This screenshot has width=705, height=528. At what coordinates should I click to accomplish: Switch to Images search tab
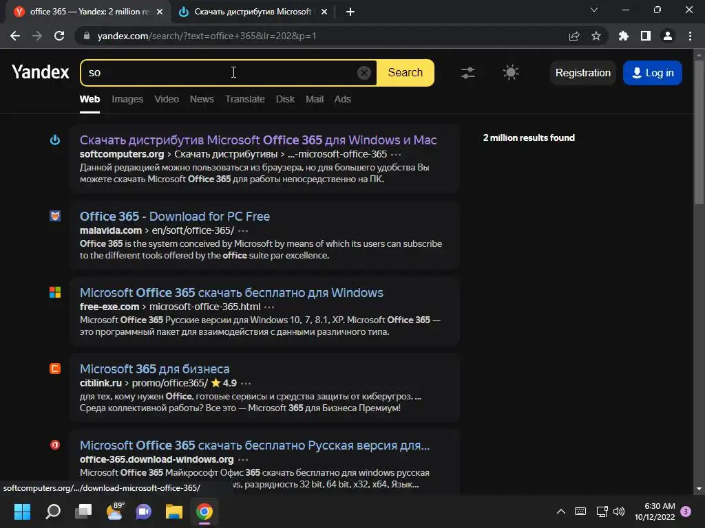[127, 99]
